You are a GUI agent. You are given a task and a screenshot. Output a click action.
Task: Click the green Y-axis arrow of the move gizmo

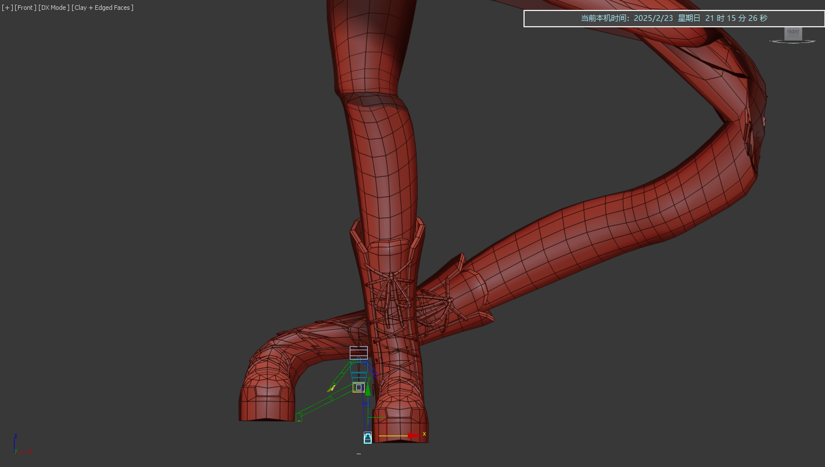click(367, 388)
